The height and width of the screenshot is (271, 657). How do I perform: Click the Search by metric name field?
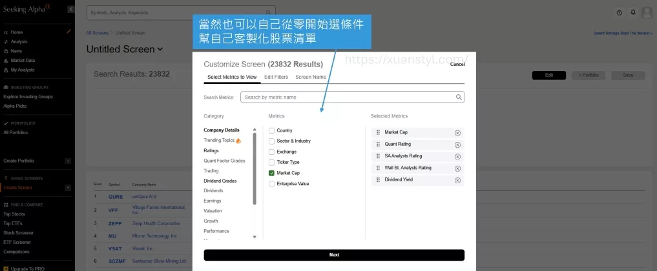[352, 97]
